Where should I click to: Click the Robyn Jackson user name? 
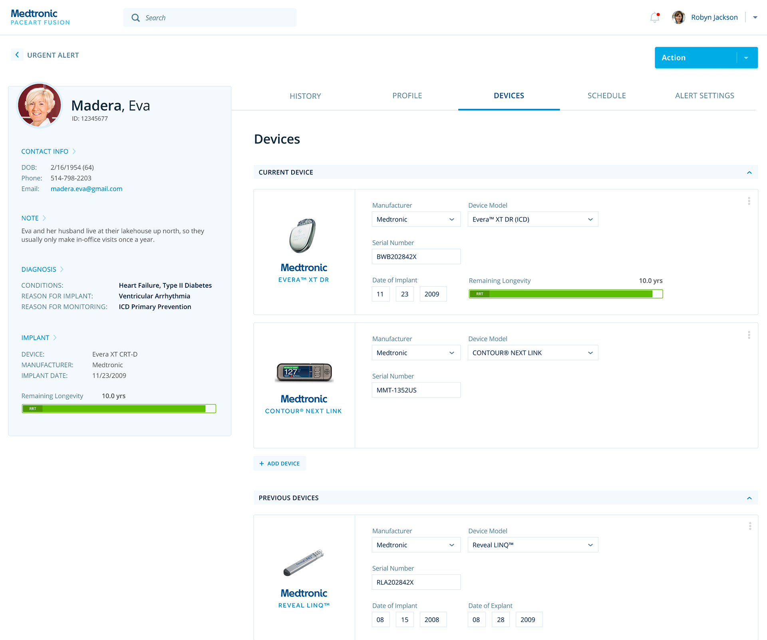point(714,18)
